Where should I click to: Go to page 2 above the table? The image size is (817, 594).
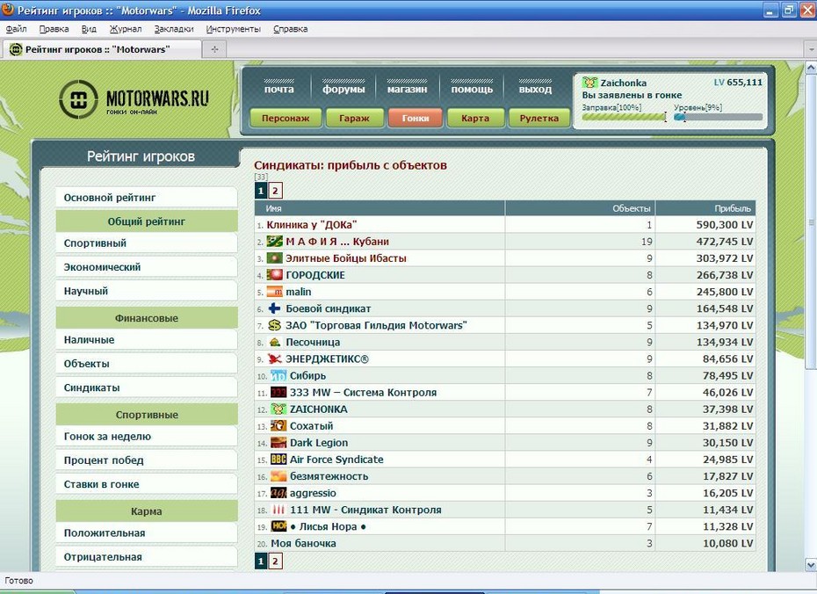[275, 191]
